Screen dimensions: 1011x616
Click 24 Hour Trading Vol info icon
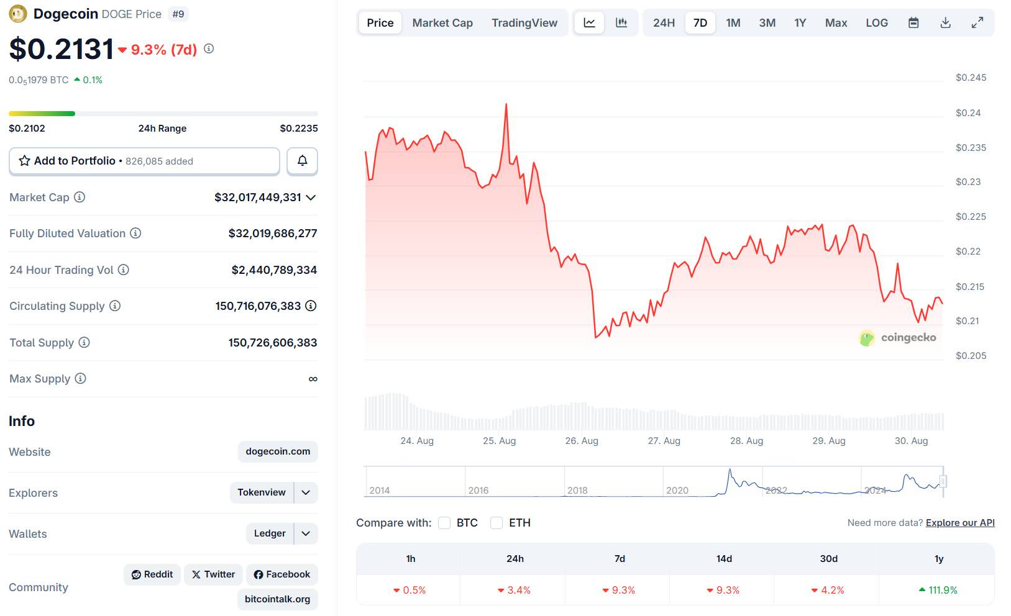pos(124,269)
